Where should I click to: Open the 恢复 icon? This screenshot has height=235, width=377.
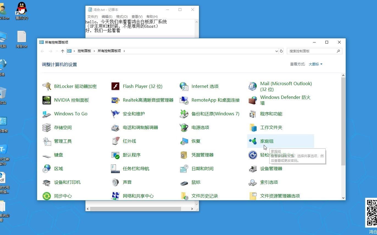click(184, 141)
